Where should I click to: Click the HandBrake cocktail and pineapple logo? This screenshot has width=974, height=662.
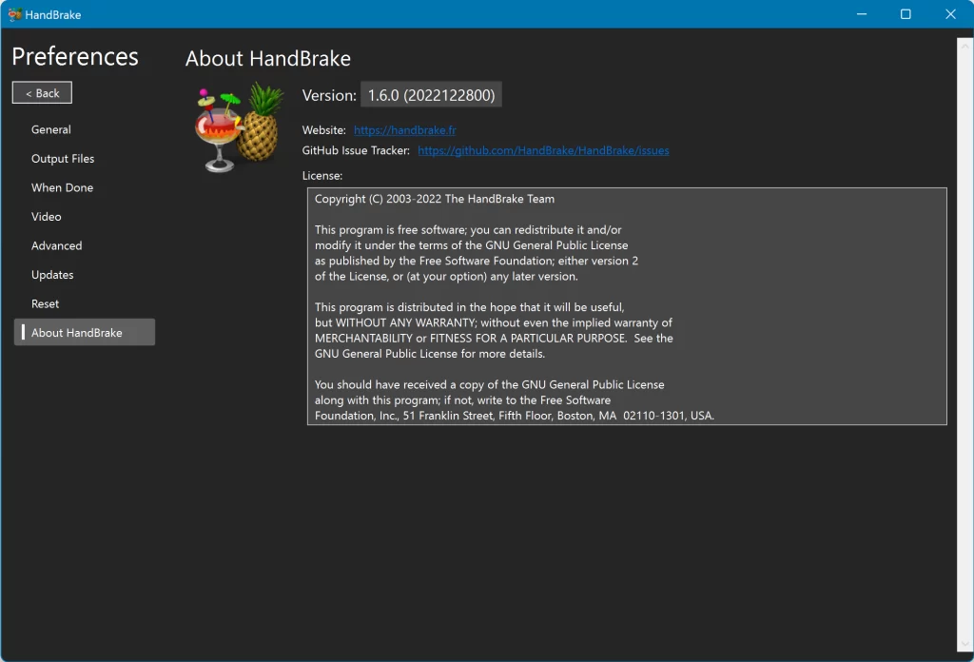(239, 127)
